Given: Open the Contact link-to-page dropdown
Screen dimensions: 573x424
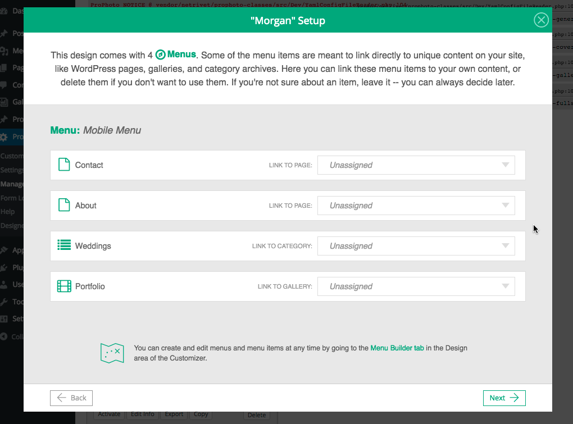Looking at the screenshot, I should tap(416, 165).
